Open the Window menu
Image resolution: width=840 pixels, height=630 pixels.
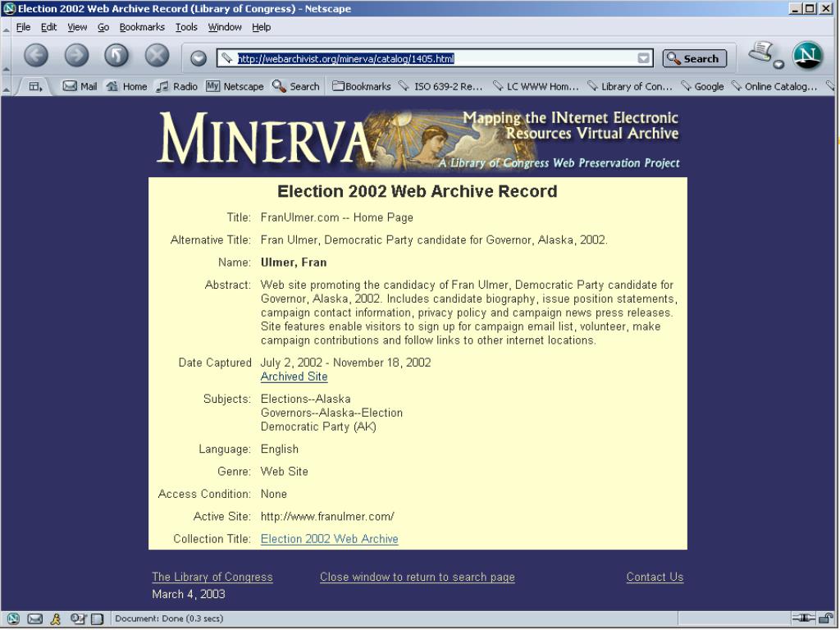click(225, 27)
